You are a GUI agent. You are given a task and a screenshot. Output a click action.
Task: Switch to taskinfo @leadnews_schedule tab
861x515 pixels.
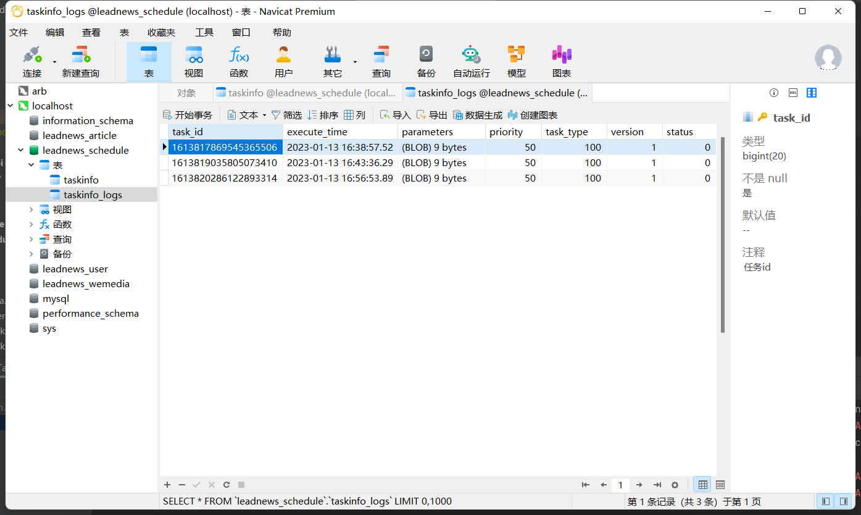click(307, 93)
